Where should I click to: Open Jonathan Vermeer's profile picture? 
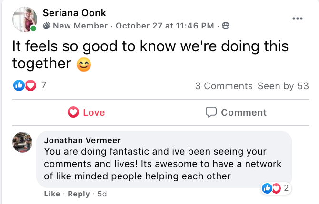(22, 142)
